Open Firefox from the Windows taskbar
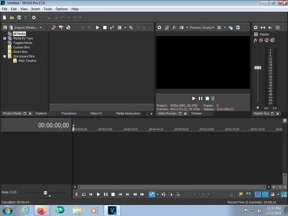 tap(42, 210)
